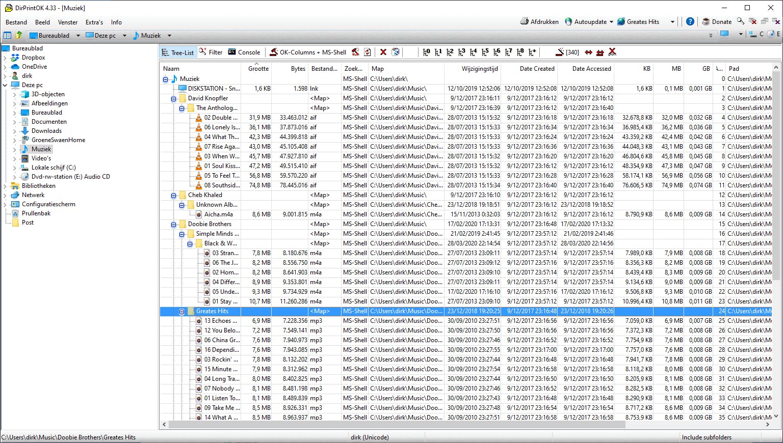Sort by the Grootte column header
This screenshot has height=443, width=783.
[x=258, y=69]
